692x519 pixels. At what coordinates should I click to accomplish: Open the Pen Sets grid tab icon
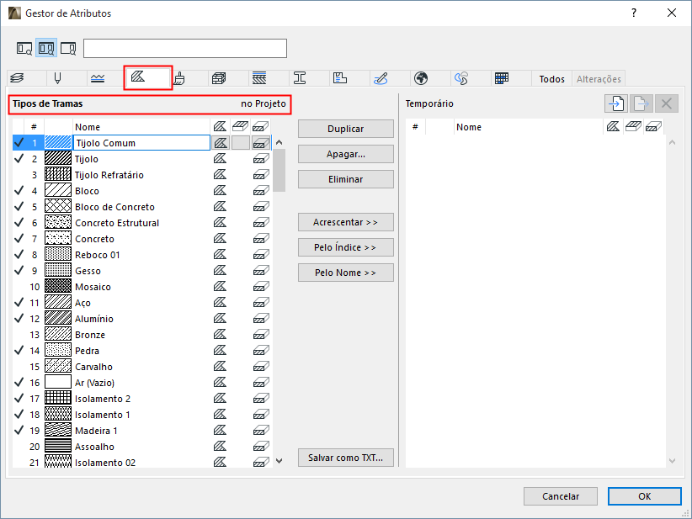(502, 78)
